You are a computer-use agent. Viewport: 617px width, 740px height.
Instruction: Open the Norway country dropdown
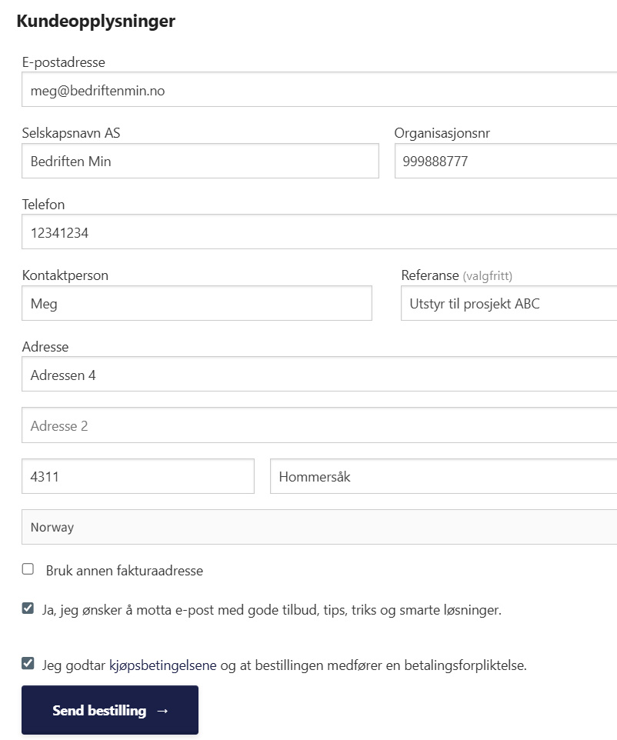[x=319, y=527]
